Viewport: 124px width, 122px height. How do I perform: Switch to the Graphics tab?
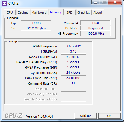click(x=84, y=12)
